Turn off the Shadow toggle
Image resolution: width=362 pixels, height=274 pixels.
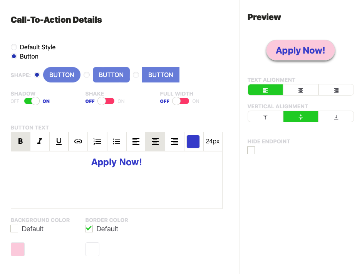(x=32, y=101)
